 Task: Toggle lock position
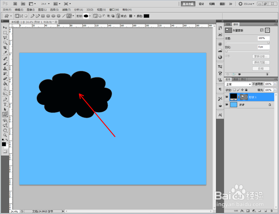(242, 90)
